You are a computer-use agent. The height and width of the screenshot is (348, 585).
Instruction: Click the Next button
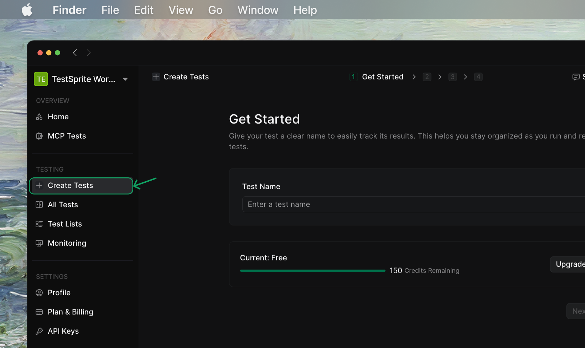coord(576,311)
